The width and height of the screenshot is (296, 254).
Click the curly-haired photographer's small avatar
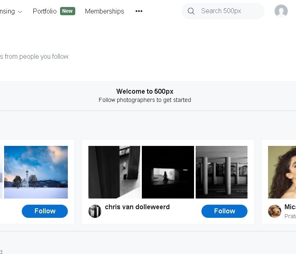point(275,211)
